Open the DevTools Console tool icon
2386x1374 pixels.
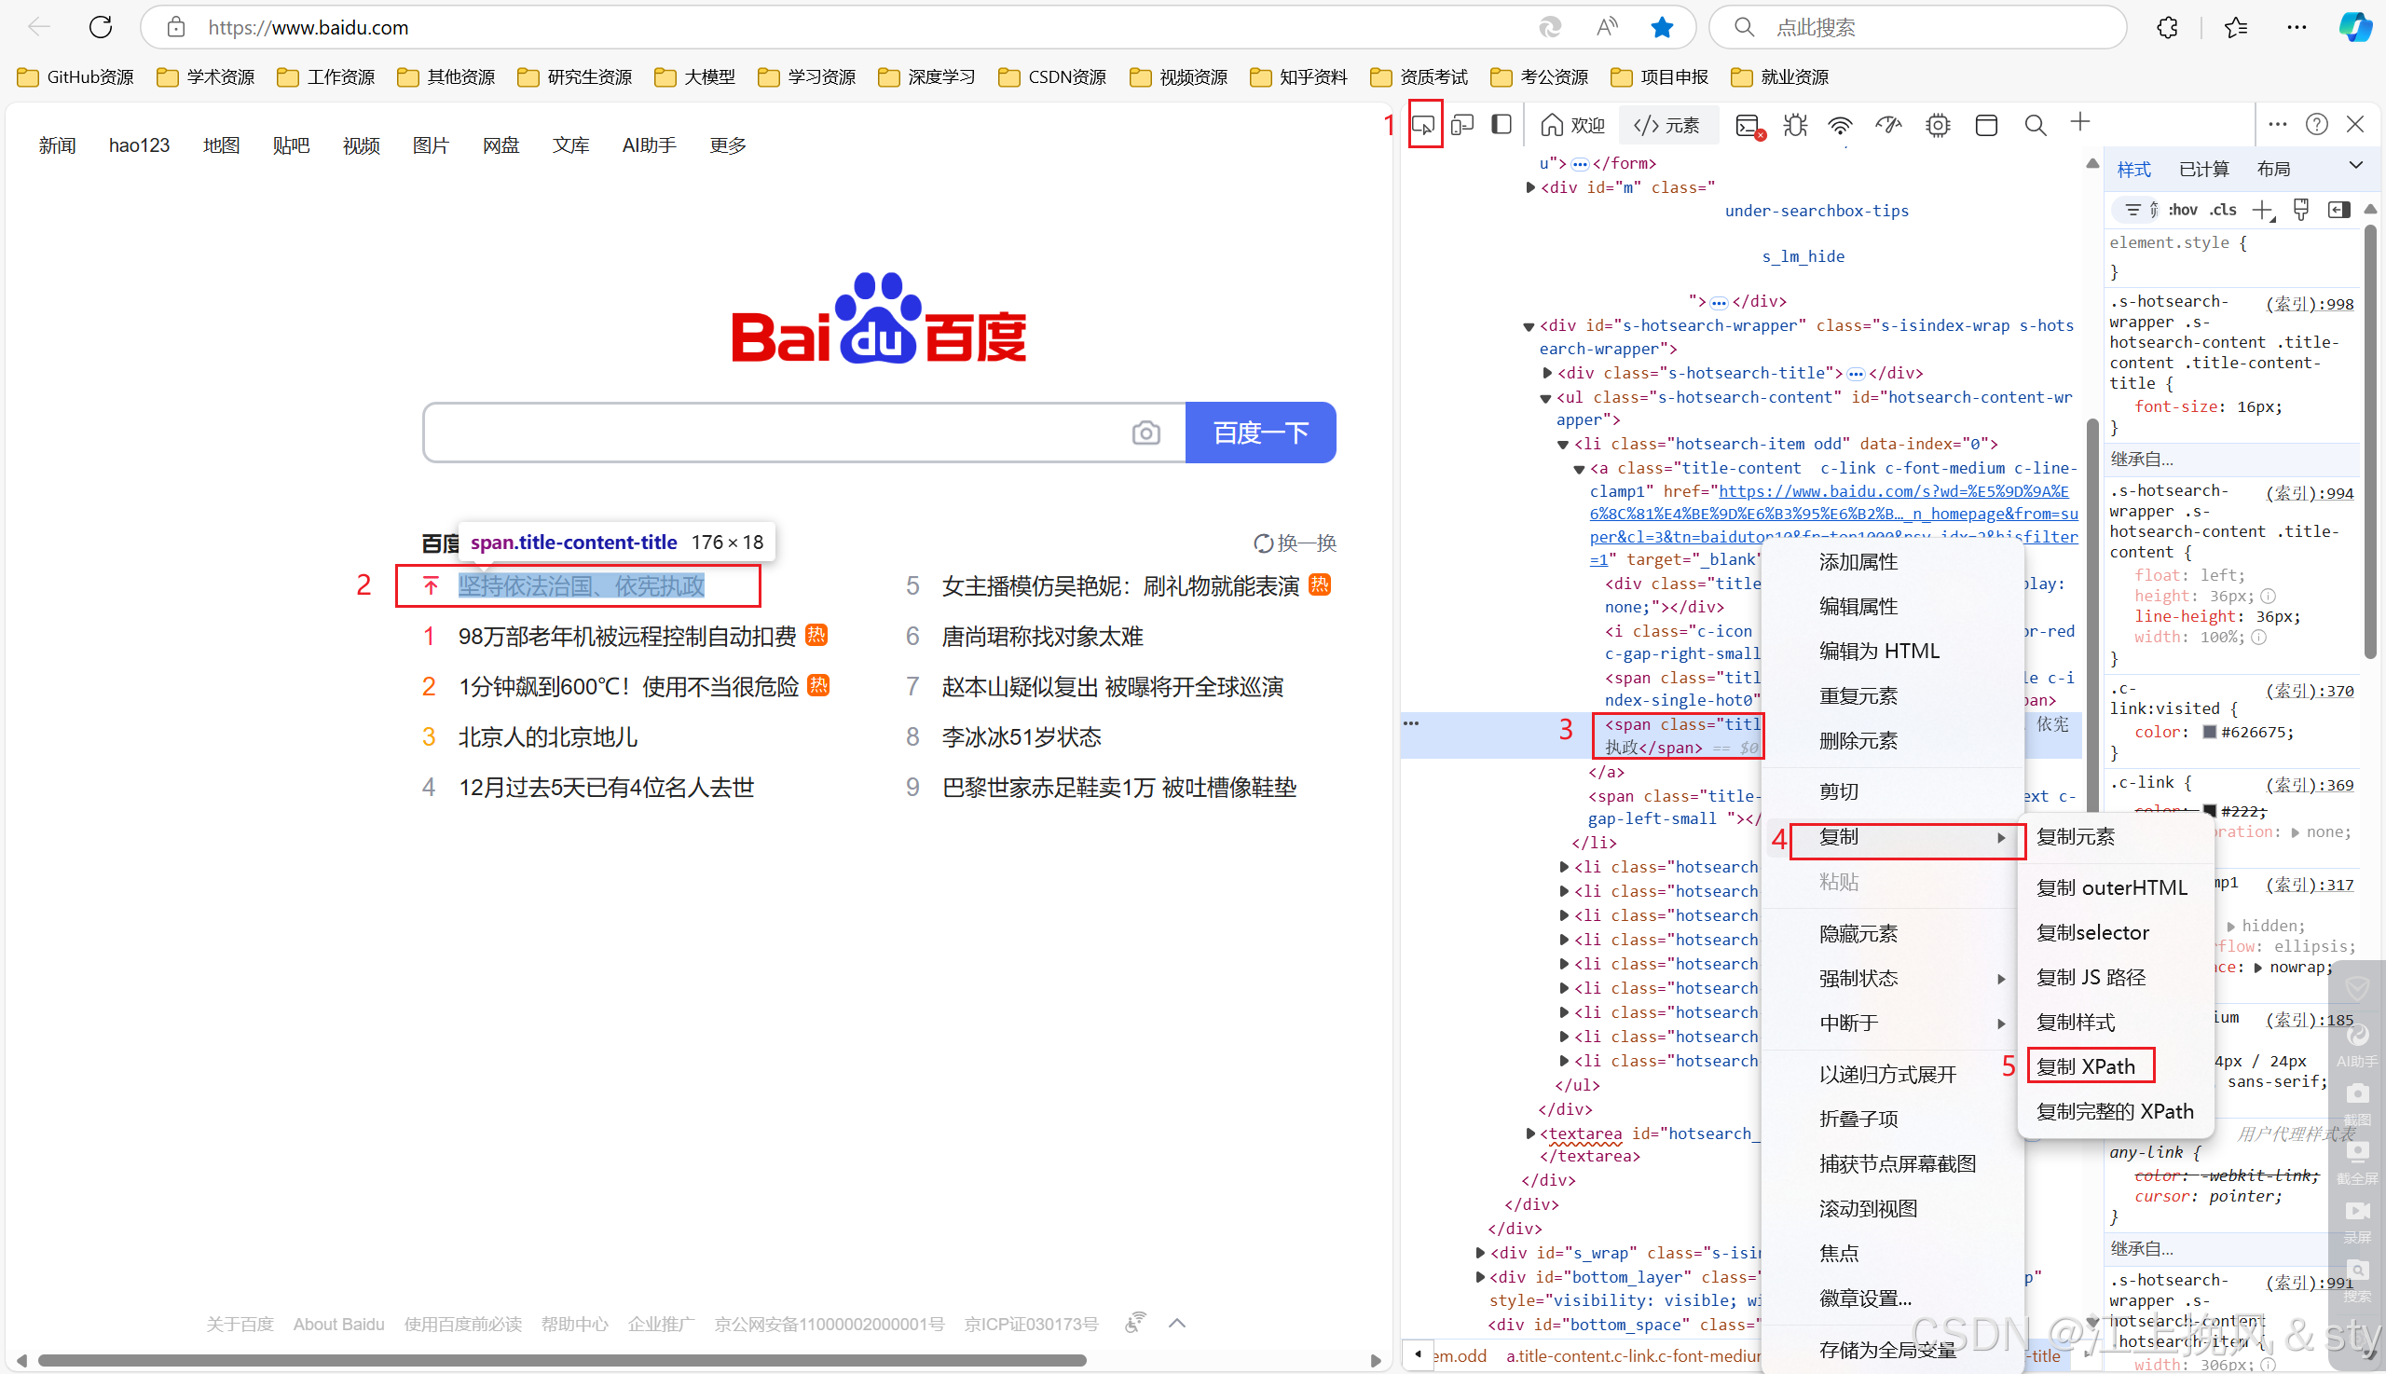pyautogui.click(x=1748, y=126)
